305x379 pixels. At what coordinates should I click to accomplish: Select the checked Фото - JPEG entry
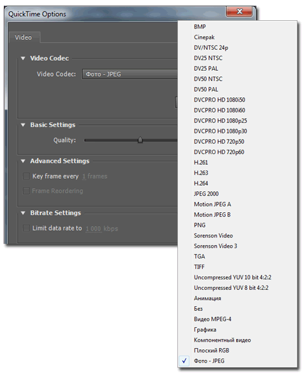237,361
